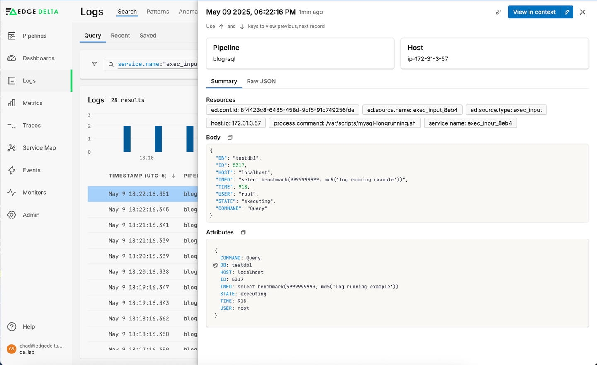
Task: Click the Copy link icon near View in context
Action: [x=498, y=12]
